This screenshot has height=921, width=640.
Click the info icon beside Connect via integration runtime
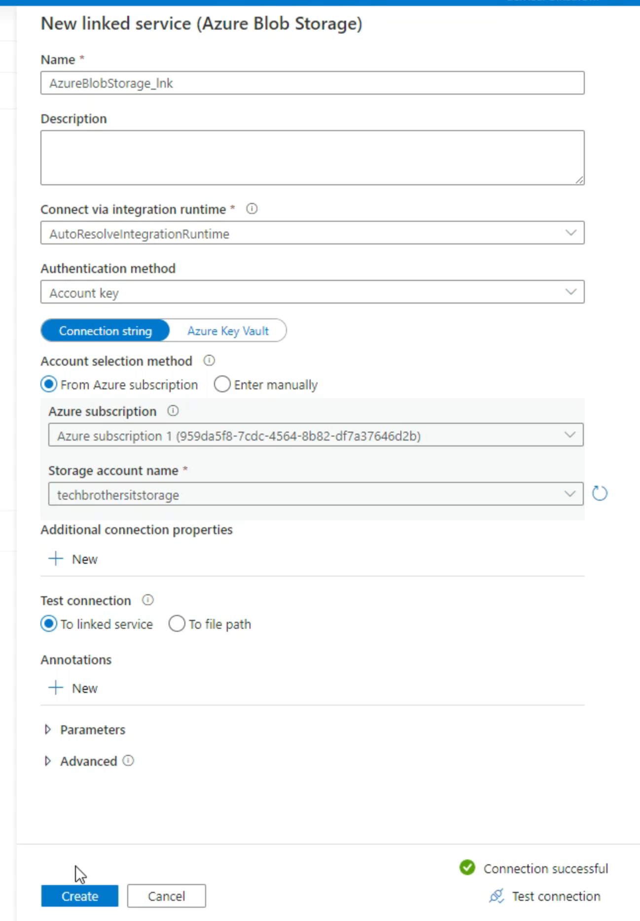pyautogui.click(x=252, y=209)
